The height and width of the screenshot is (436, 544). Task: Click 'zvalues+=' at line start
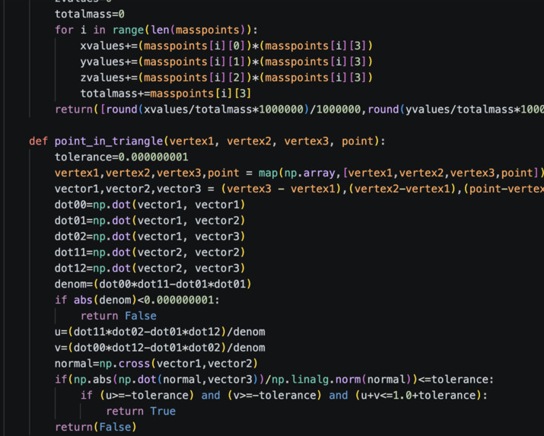click(109, 78)
